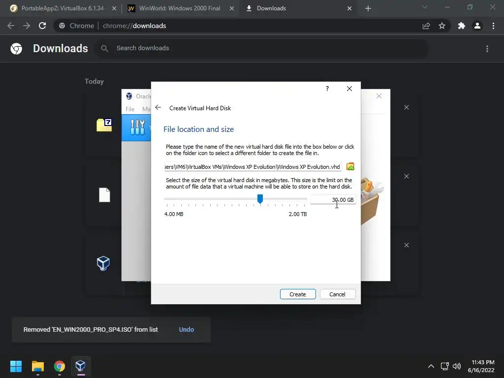Click the VirtualBox logo in Oracle title bar

(x=129, y=96)
